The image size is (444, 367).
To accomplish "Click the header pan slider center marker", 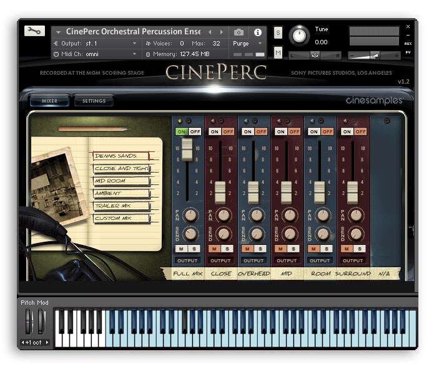I will pyautogui.click(x=315, y=55).
